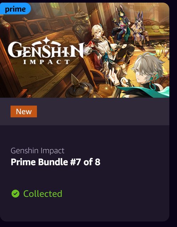177x227 pixels.
Task: Click the green Collected checkmark icon
Action: click(x=16, y=194)
